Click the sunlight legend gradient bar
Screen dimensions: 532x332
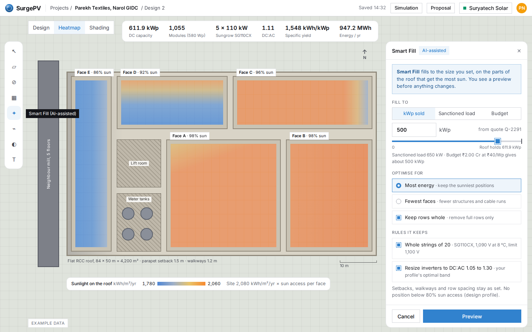tap(181, 284)
